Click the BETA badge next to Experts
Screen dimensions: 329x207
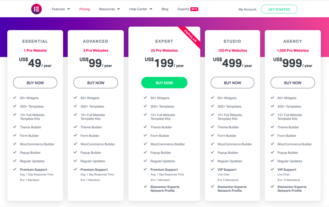click(194, 9)
